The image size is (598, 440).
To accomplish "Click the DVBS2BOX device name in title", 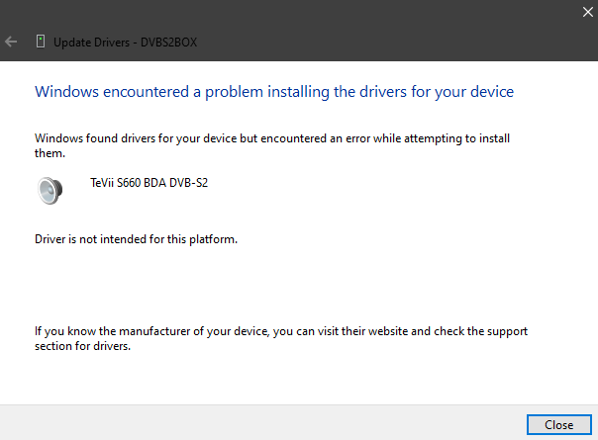I will click(x=169, y=42).
